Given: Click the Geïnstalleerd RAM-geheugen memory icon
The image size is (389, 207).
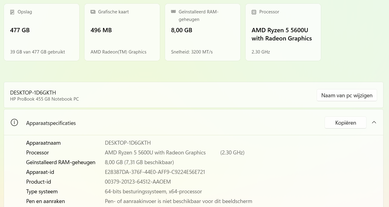Looking at the screenshot, I should click(x=173, y=12).
